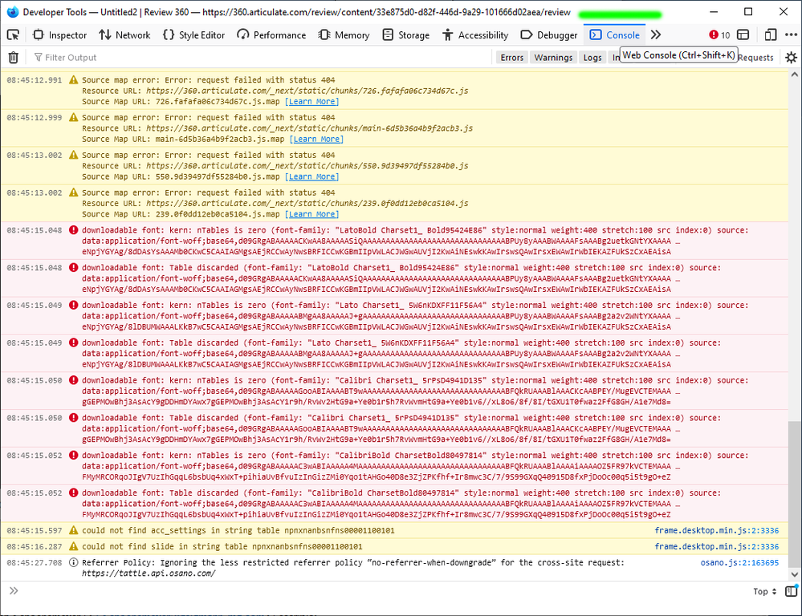Open console settings gear
This screenshot has width=802, height=616.
791,58
